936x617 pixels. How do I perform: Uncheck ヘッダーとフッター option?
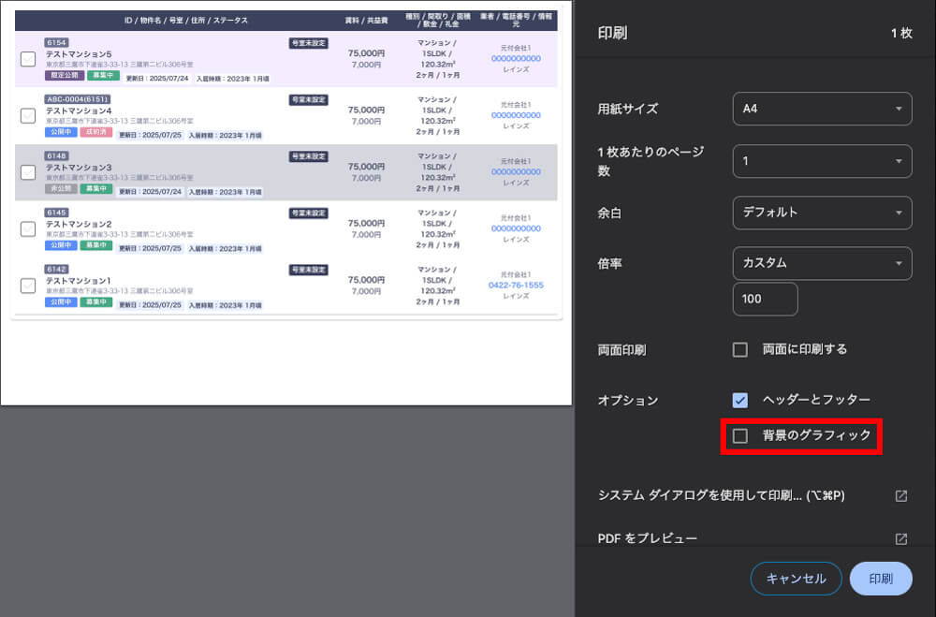[740, 400]
